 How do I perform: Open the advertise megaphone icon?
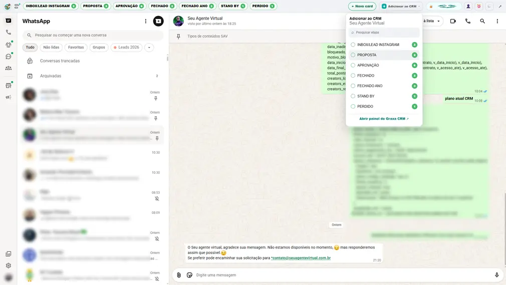(9, 97)
